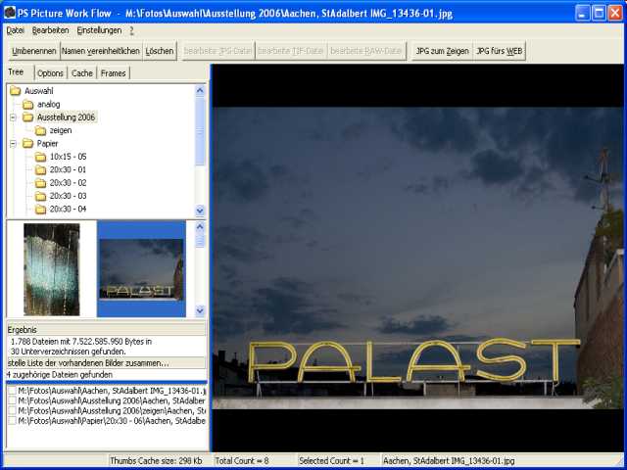
Task: Click the 'Selected Count = 1' status entry
Action: 331,461
